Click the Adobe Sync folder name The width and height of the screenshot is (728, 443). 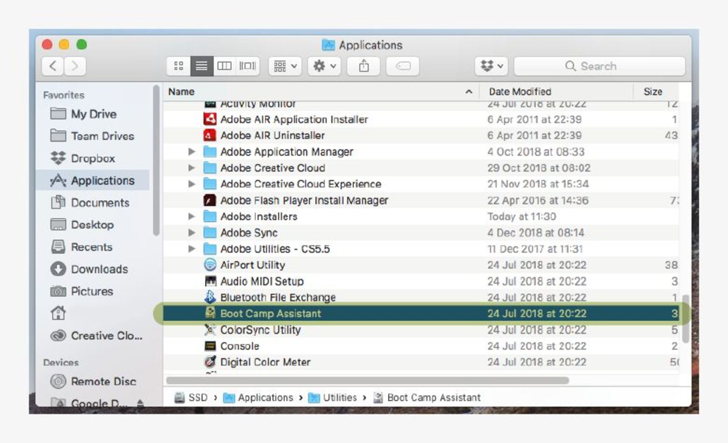point(249,233)
